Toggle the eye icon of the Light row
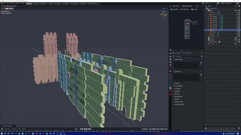Screen dimensions: 241x135 click(237, 34)
